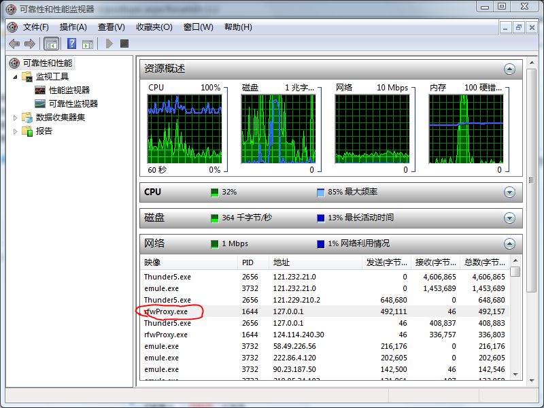Toggle the Show/Hide Console Tree icon
Image resolution: width=544 pixels, height=408 pixels.
tap(52, 44)
